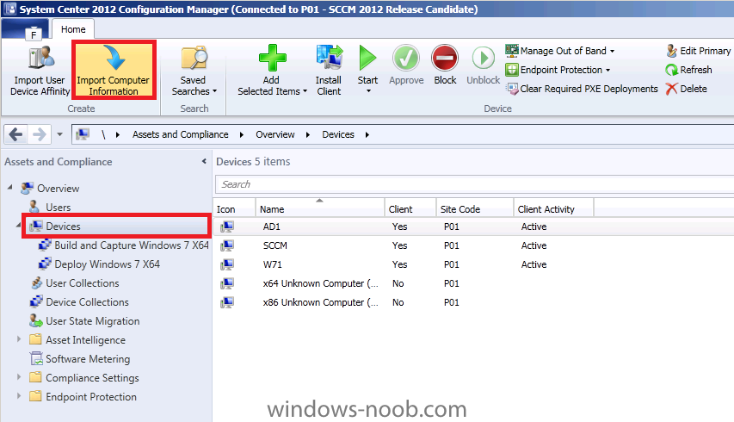Viewport: 734px width, 422px height.
Task: Collapse the Assets and Compliance pane
Action: (x=204, y=161)
